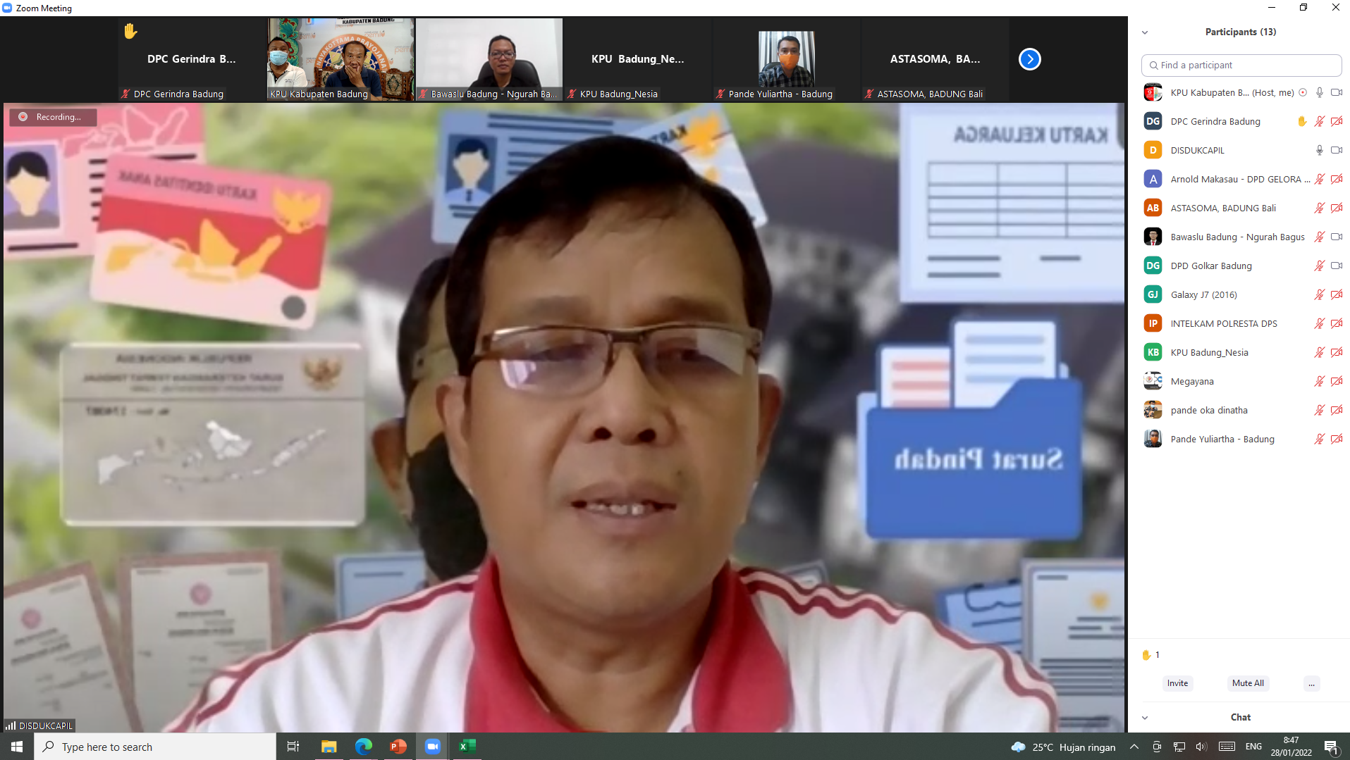This screenshot has height=760, width=1350.
Task: Select pande oka dinatha in participant list
Action: point(1208,410)
